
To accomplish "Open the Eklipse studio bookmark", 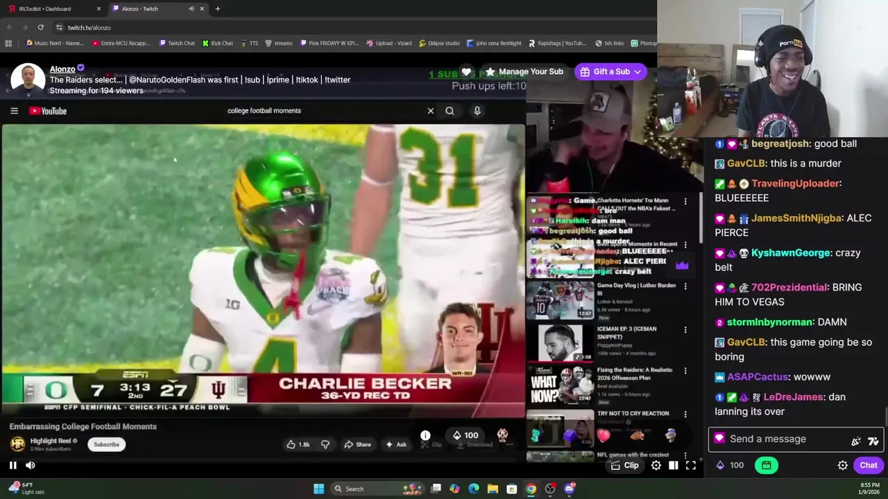I will 439,43.
